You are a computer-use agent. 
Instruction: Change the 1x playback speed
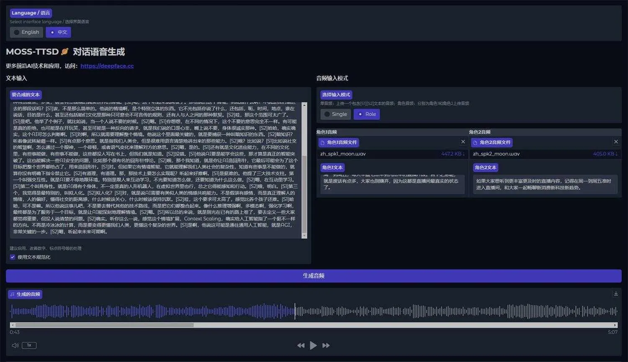29,345
